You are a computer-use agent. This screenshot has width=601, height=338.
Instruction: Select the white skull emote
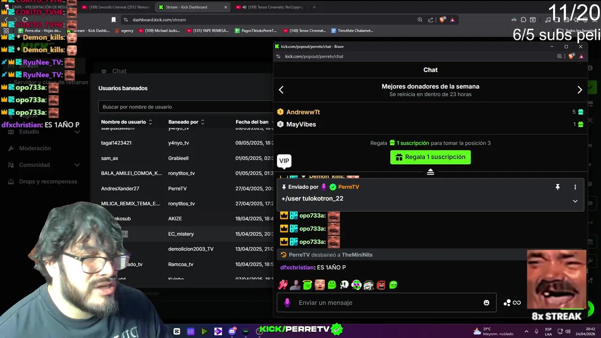(344, 284)
